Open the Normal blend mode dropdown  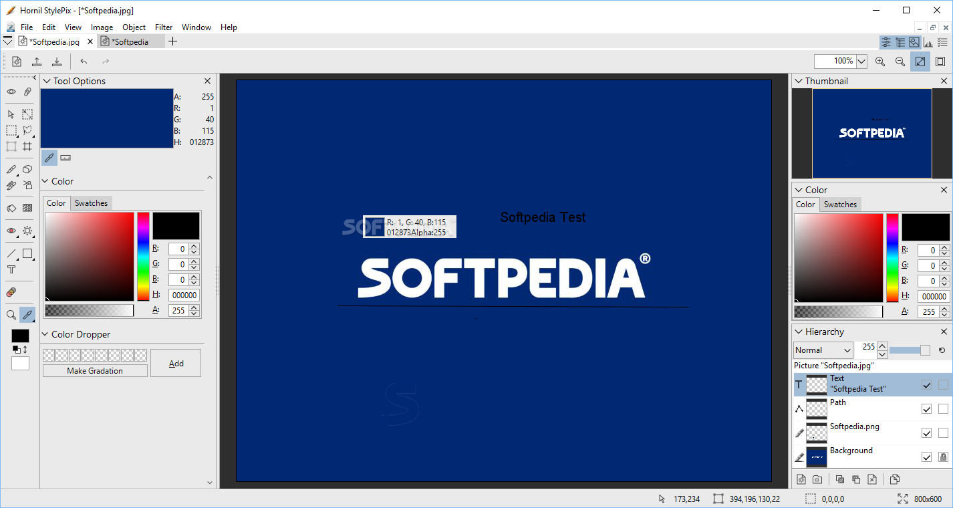pyautogui.click(x=823, y=350)
